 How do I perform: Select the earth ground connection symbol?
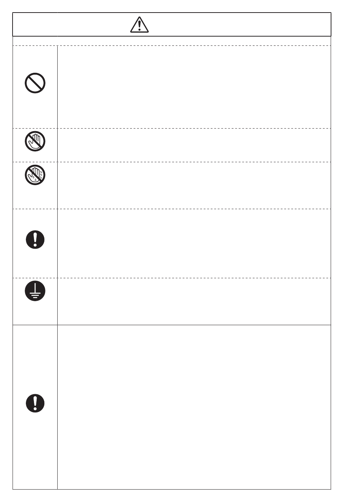[x=35, y=291]
